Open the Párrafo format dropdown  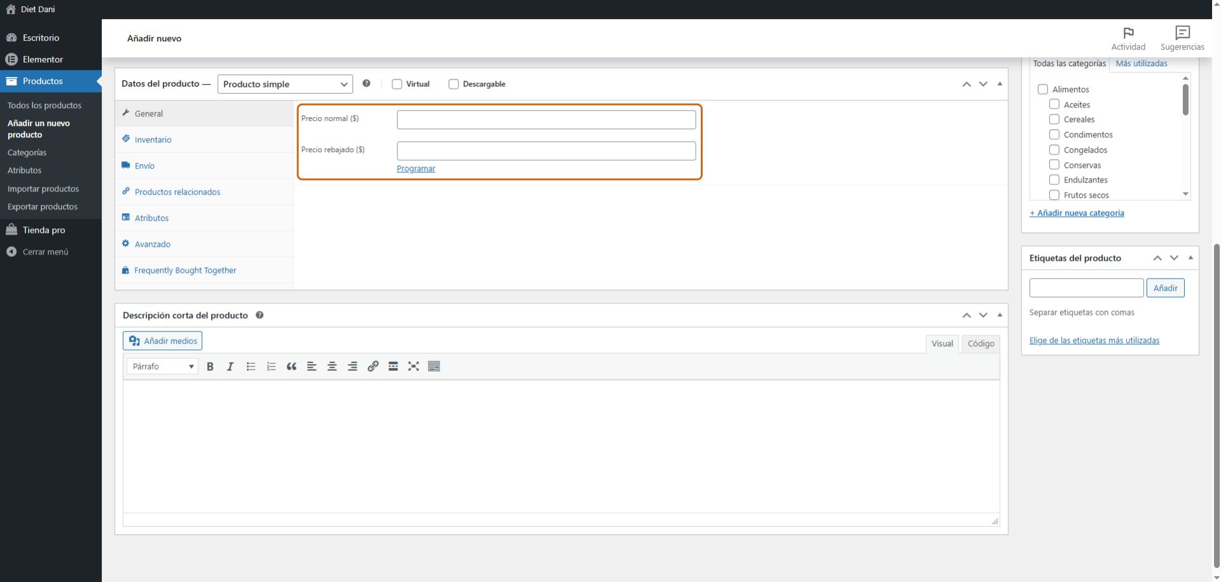(x=162, y=366)
